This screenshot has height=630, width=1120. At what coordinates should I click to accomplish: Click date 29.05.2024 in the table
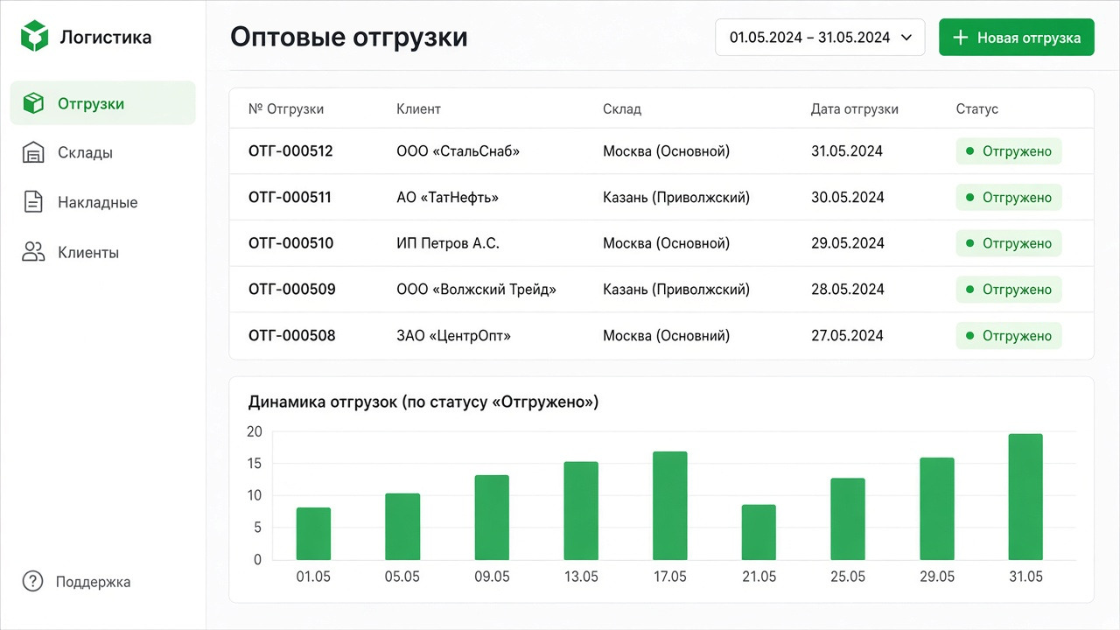click(x=847, y=243)
